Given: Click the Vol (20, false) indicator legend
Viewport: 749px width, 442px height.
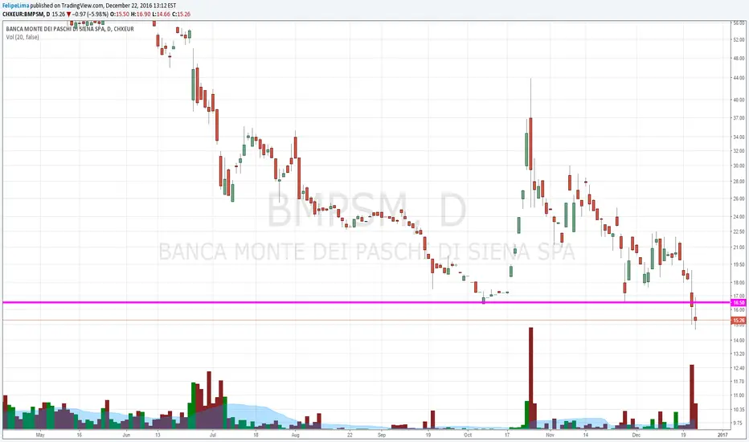Looking at the screenshot, I should pyautogui.click(x=23, y=37).
